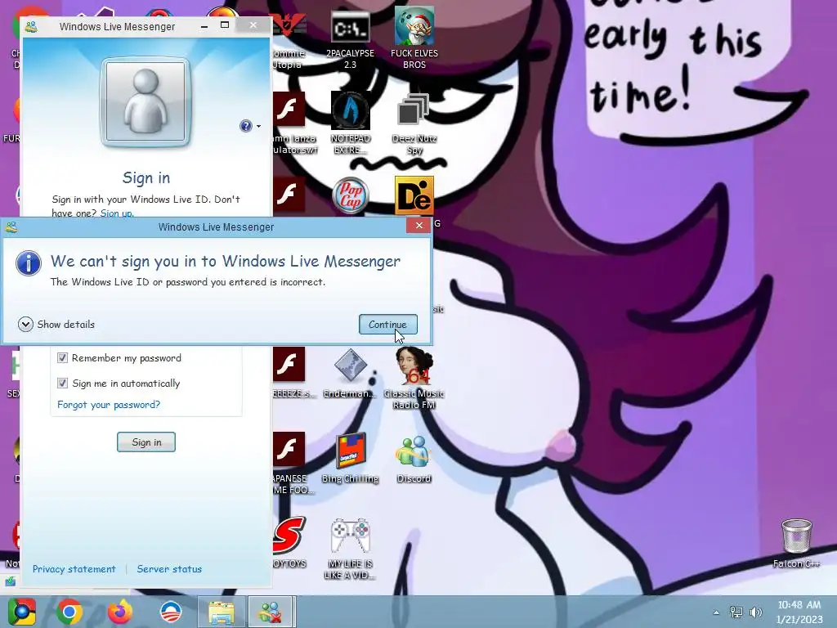Minimize the Windows Live Messenger window
The width and height of the screenshot is (837, 628).
(x=204, y=25)
